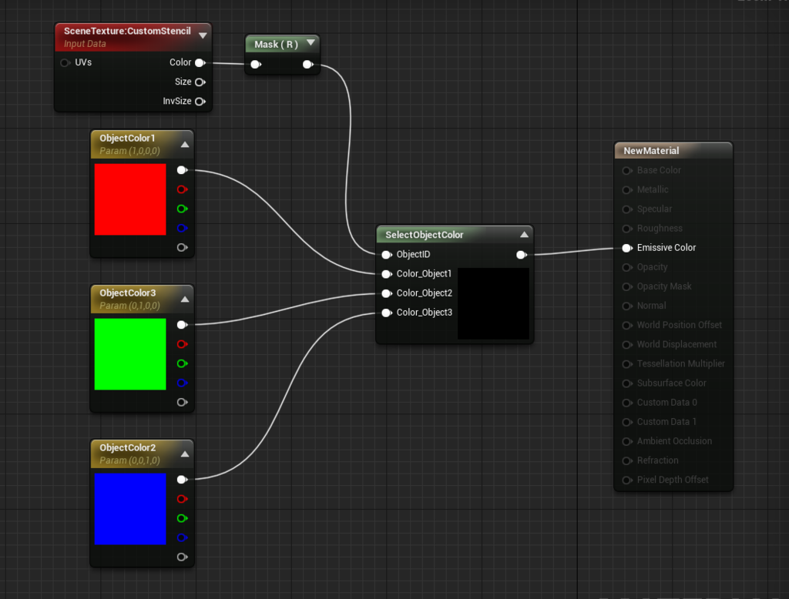Click the Tessellation Multiplier input pin
Viewport: 789px width, 599px height.
pos(627,364)
